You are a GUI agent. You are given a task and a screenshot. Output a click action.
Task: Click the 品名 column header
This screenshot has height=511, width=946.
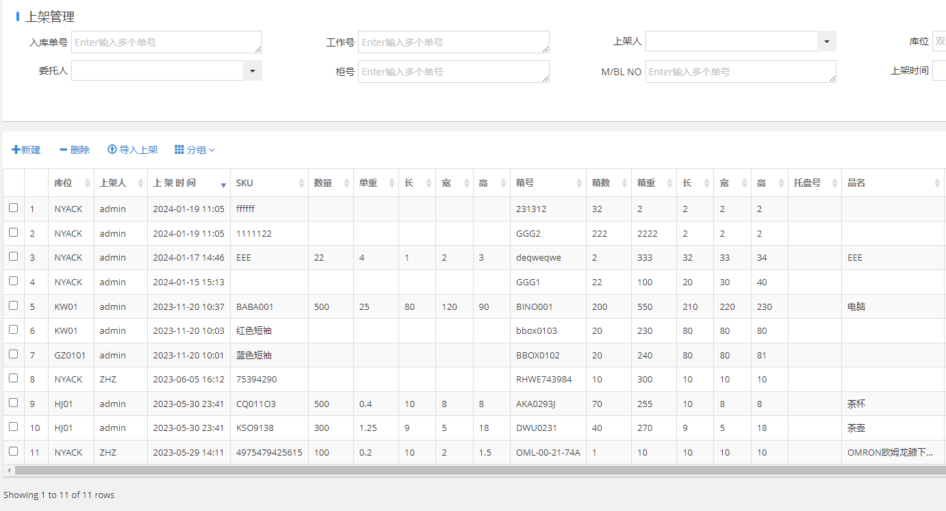coord(857,183)
